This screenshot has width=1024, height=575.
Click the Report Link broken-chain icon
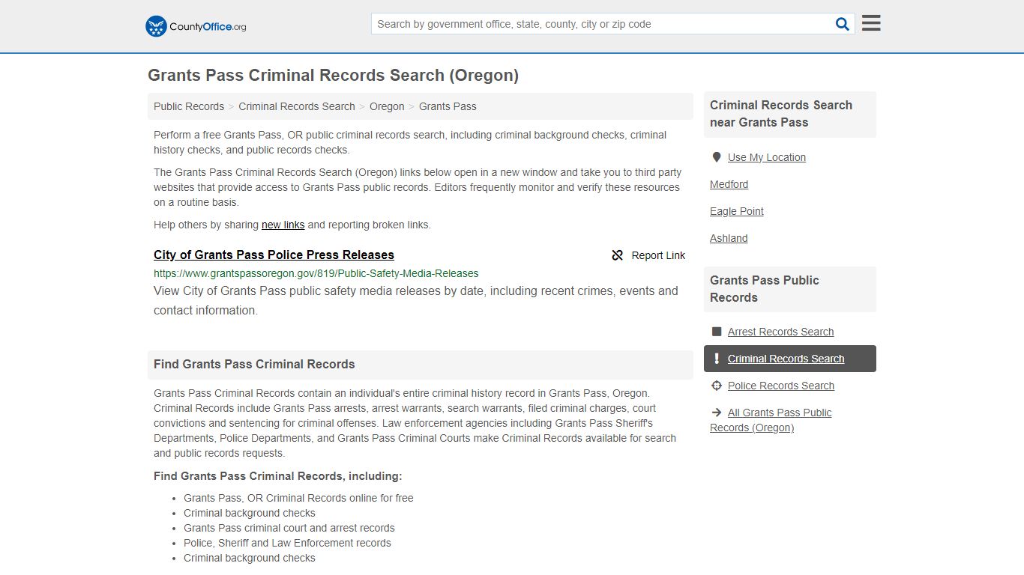pos(618,255)
